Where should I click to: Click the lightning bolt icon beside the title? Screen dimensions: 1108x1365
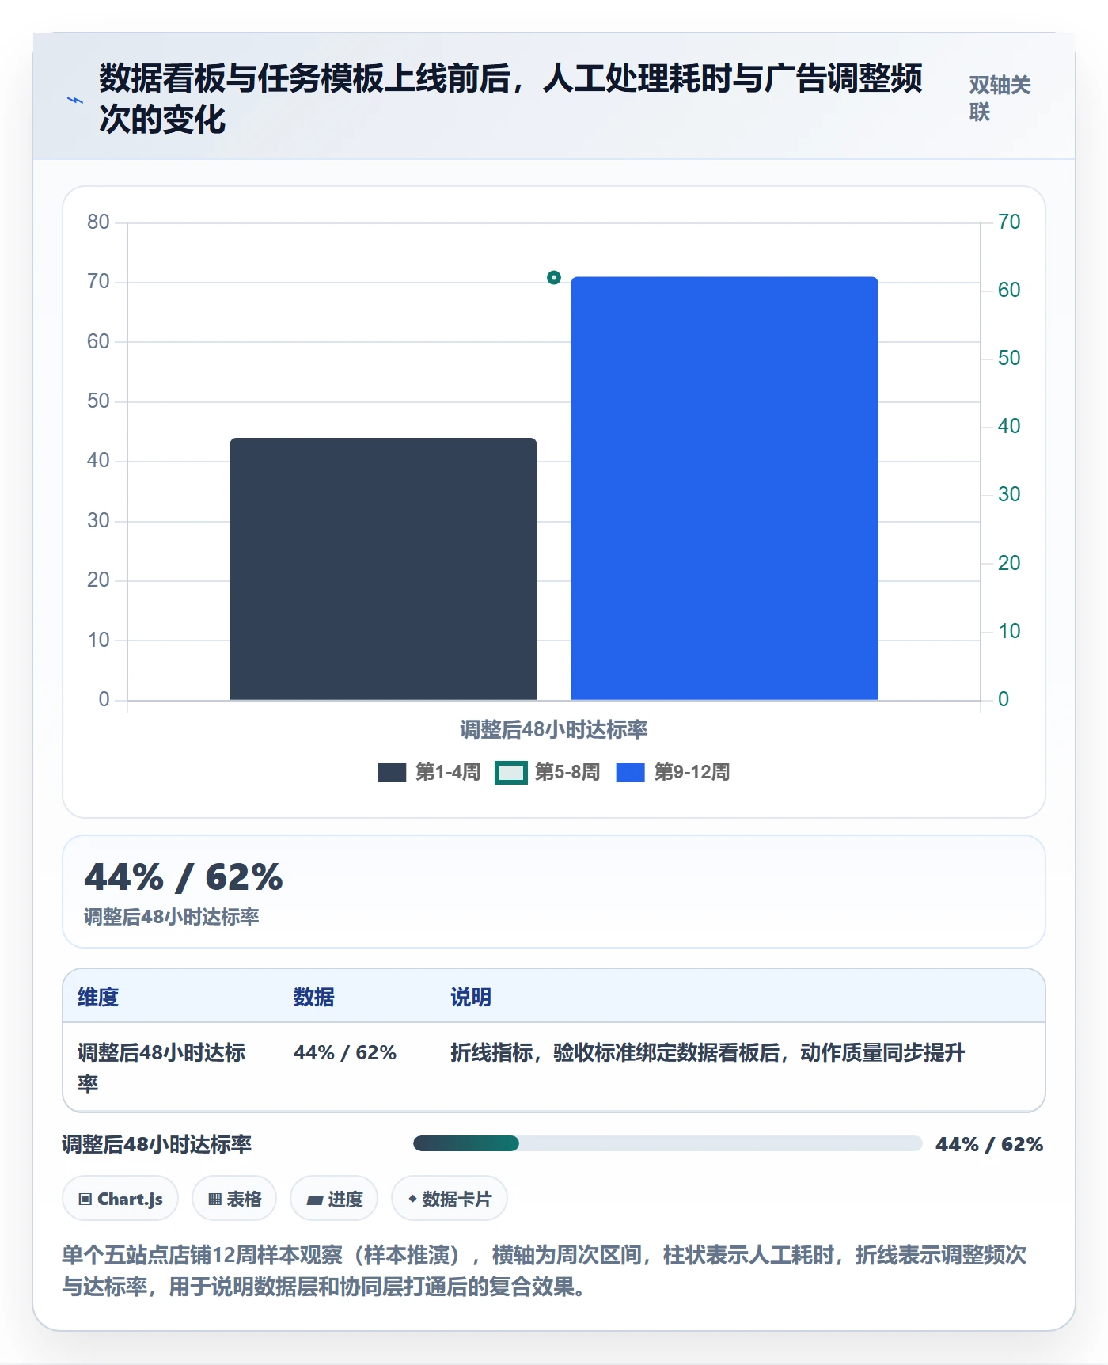[x=74, y=100]
